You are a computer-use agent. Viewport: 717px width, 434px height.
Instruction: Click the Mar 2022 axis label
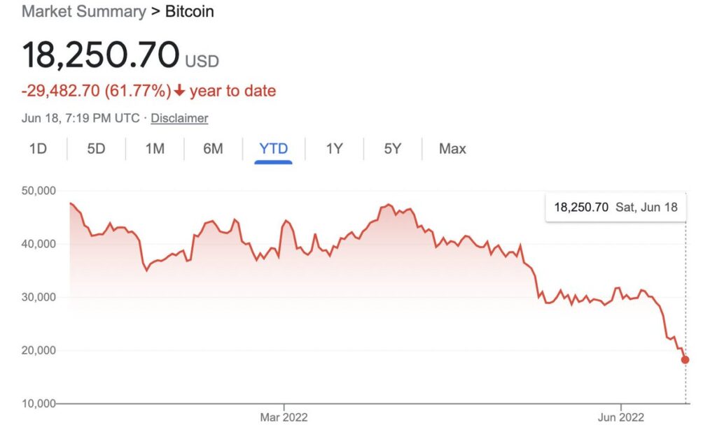(x=284, y=417)
